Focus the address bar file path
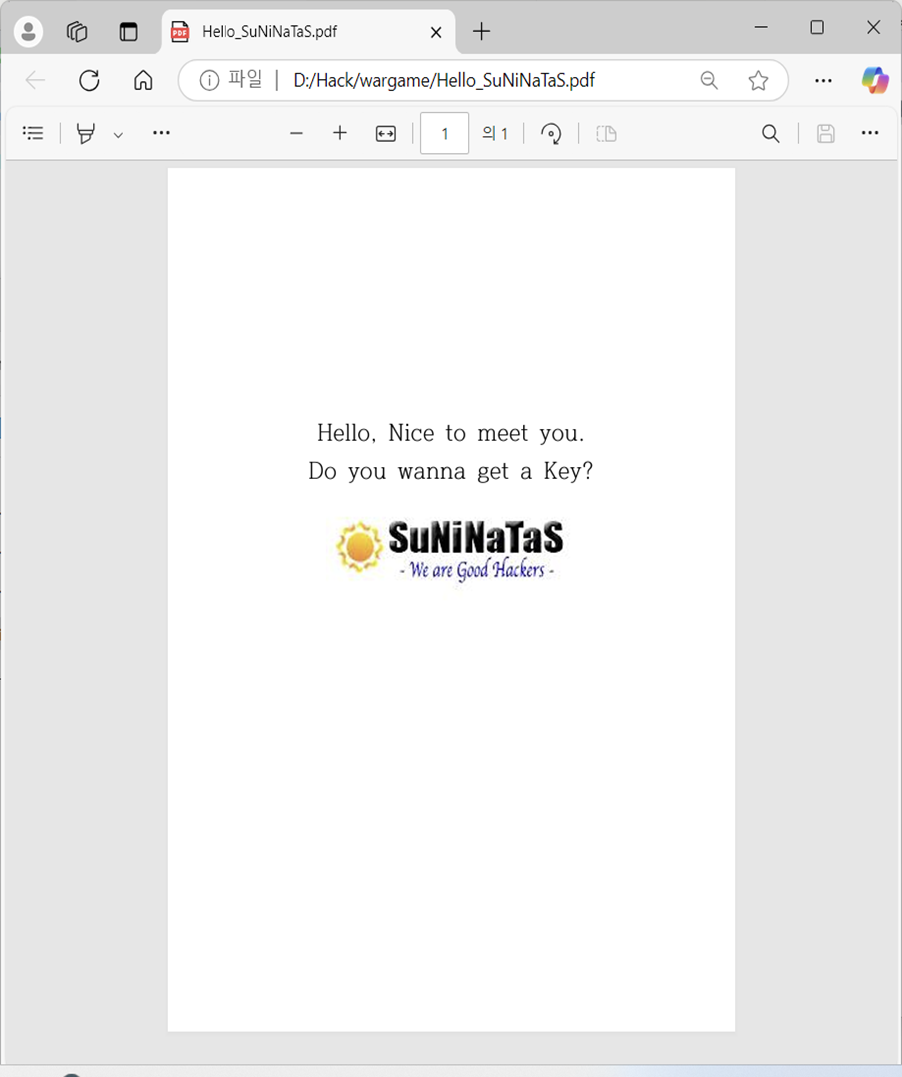 tap(444, 81)
